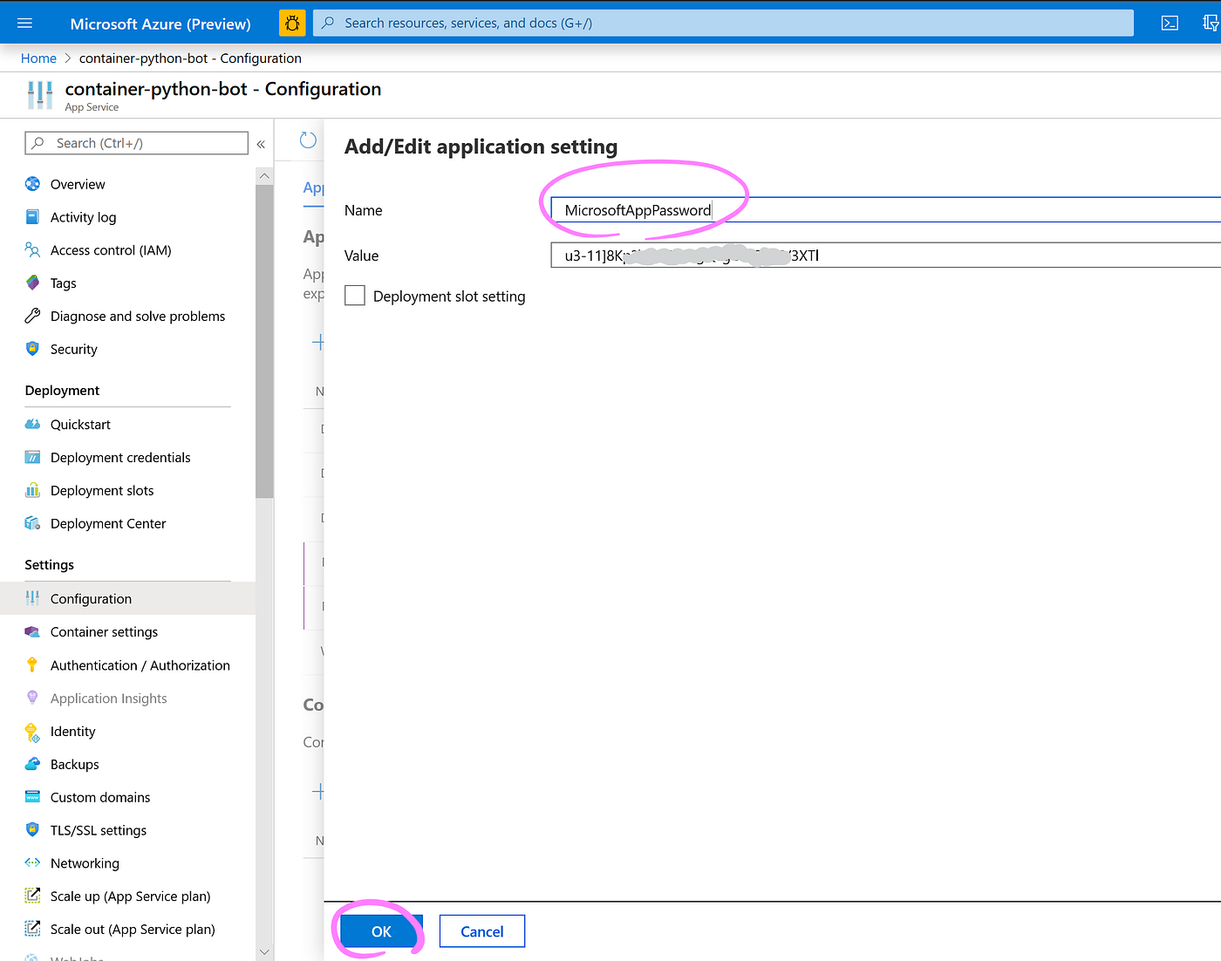Launch Cloud Shell from the top bar
1221x961 pixels.
click(x=1170, y=23)
